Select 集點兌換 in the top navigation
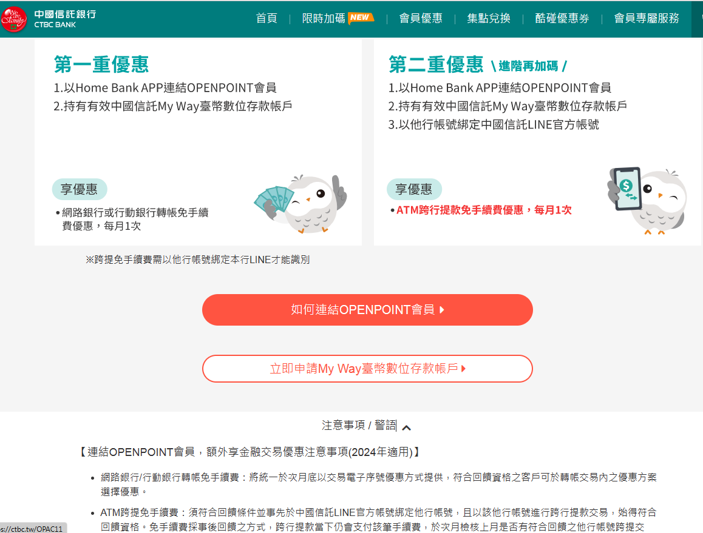Viewport: 703px width, 533px height. pos(489,18)
